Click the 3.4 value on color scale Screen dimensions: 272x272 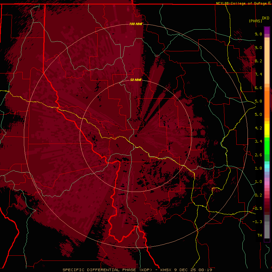258,141
